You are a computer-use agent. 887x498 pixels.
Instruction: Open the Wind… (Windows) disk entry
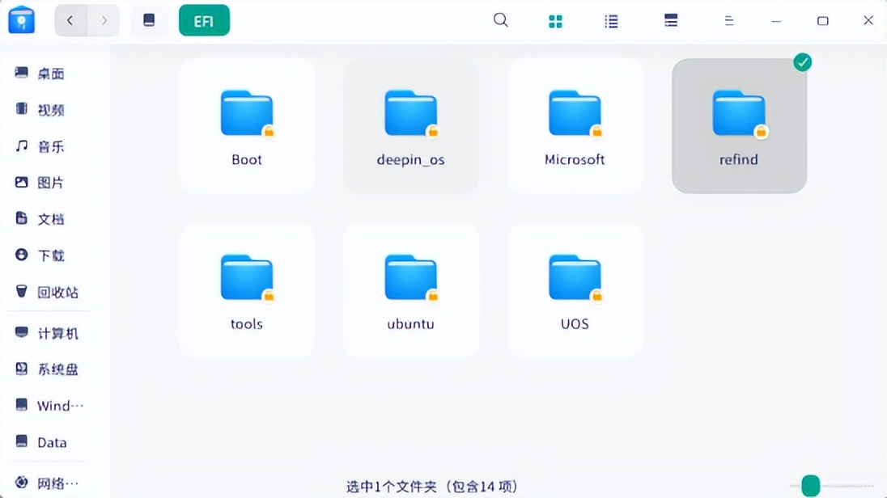coord(50,405)
